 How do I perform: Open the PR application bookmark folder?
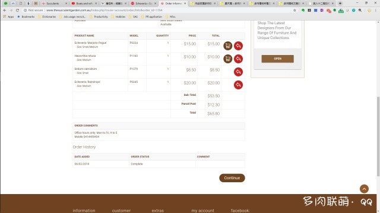151,17
